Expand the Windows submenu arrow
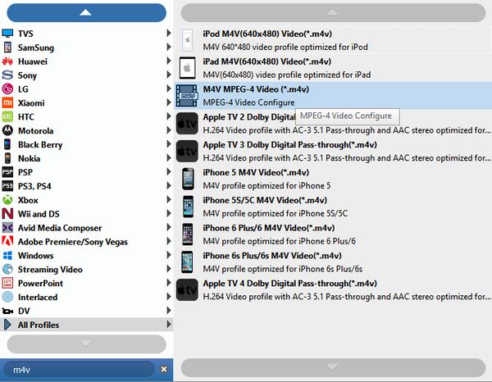Image resolution: width=492 pixels, height=382 pixels. [x=168, y=255]
